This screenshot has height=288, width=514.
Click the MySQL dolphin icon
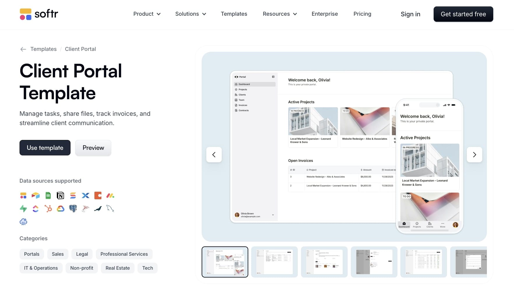(110, 209)
